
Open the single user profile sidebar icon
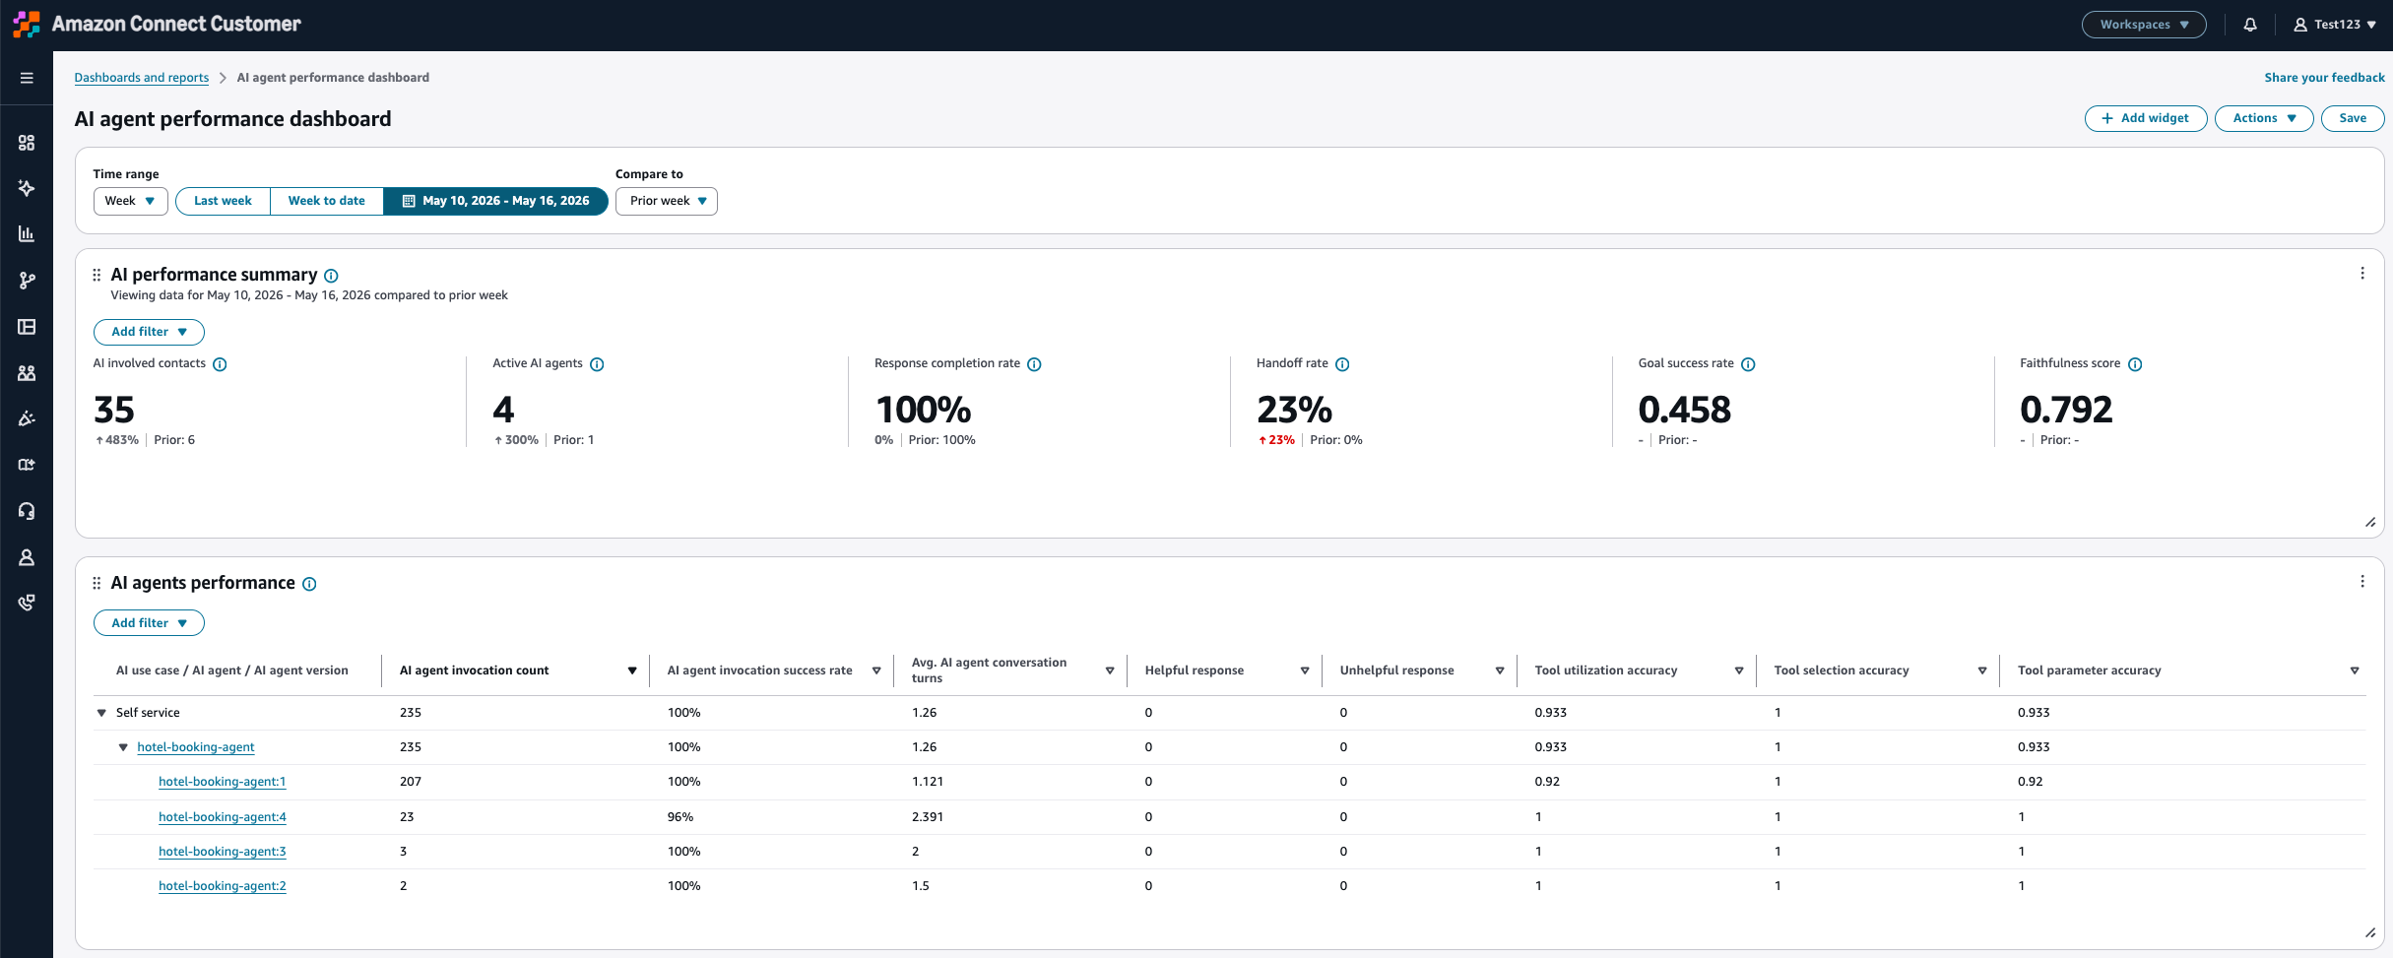(x=27, y=557)
